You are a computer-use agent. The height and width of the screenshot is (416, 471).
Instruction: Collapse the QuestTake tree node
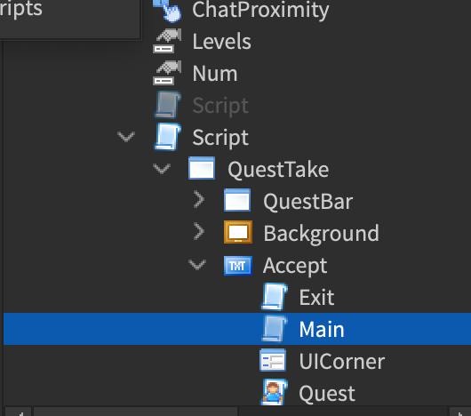click(x=162, y=169)
